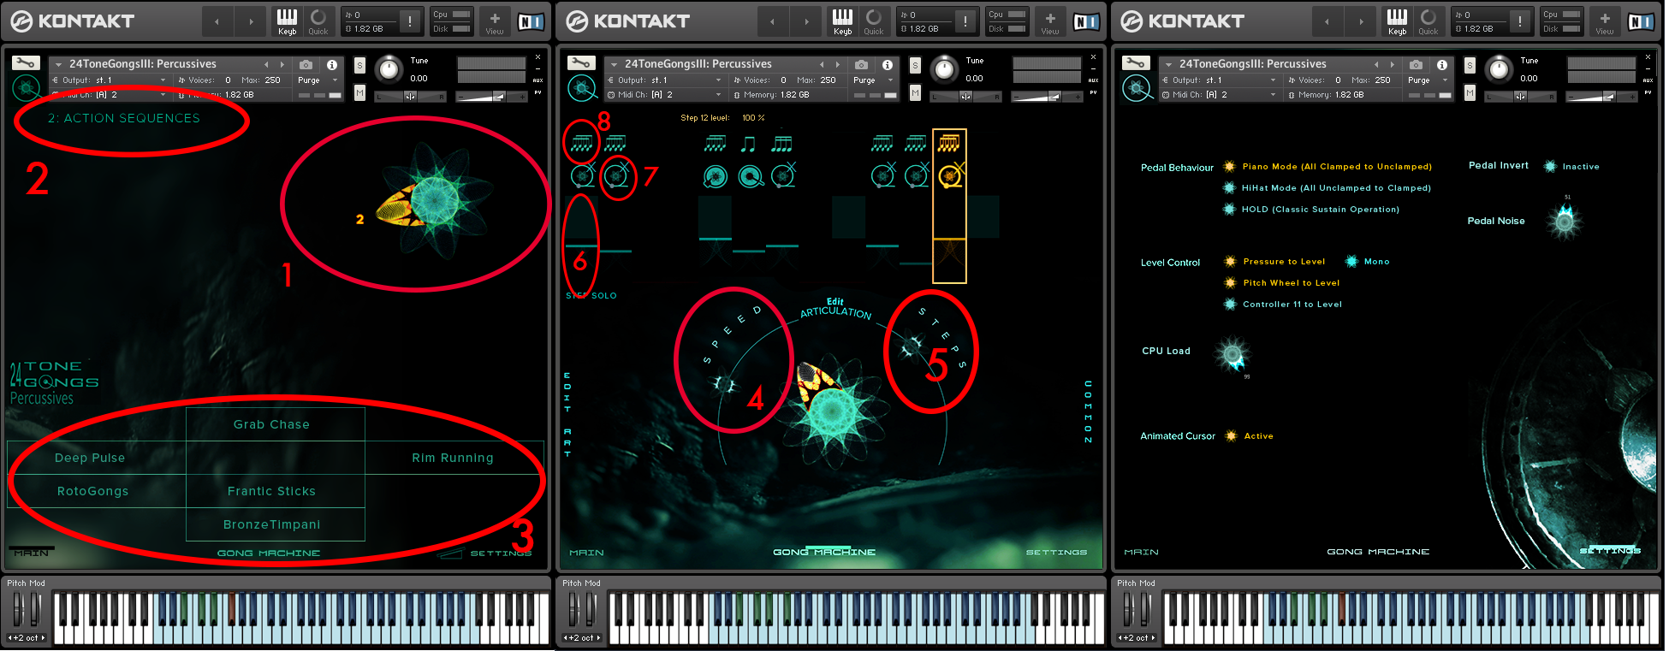Viewport: 1669px width, 651px height.
Task: Click the exclamation panic button in the right Kontakt window
Action: 1520,21
